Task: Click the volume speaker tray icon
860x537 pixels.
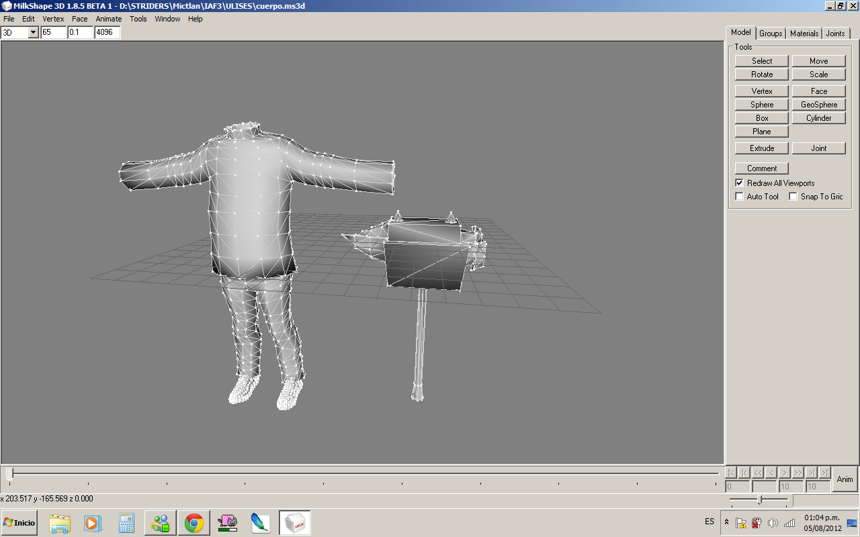Action: 773,523
